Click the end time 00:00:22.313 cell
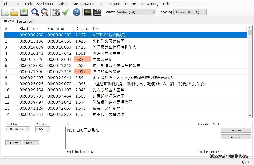 [59, 71]
